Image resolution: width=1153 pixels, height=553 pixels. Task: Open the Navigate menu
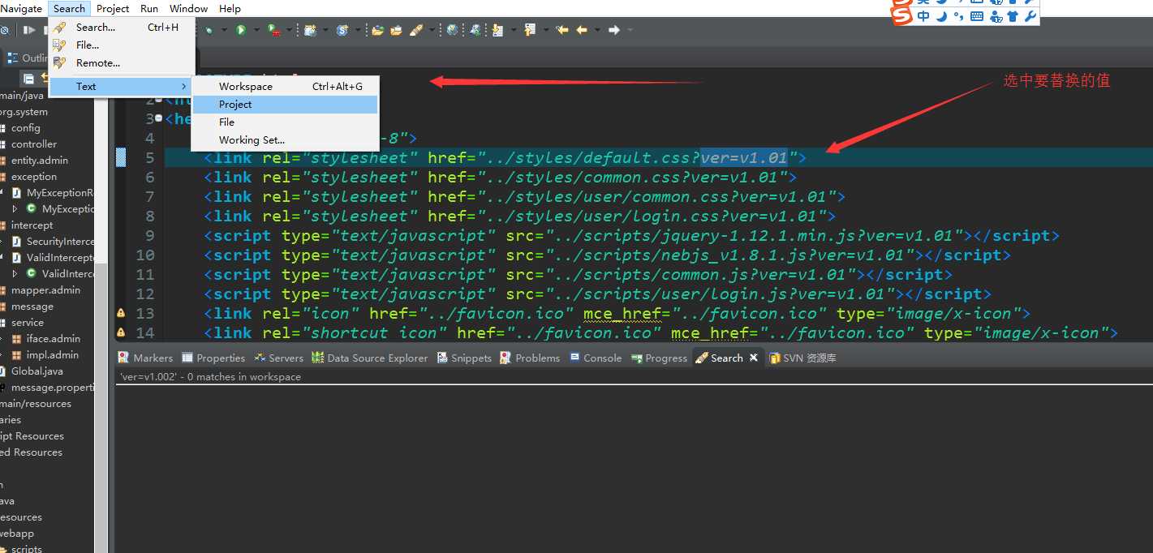[22, 8]
